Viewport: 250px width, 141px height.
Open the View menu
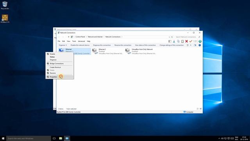tap(68, 41)
